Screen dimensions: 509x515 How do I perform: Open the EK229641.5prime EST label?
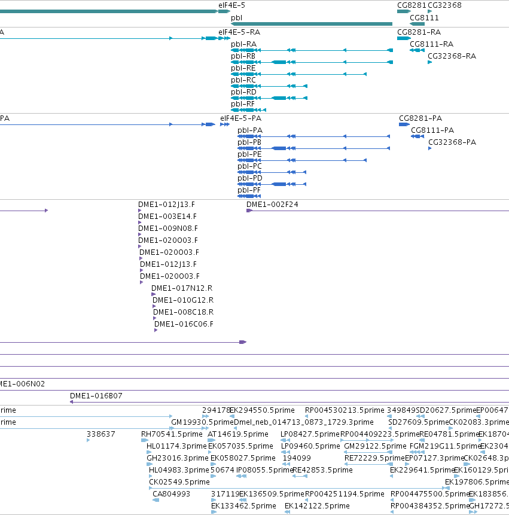[x=422, y=470]
